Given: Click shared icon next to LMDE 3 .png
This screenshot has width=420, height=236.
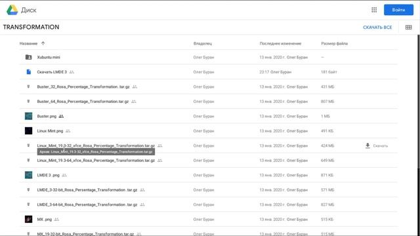Looking at the screenshot, I should (64, 175).
